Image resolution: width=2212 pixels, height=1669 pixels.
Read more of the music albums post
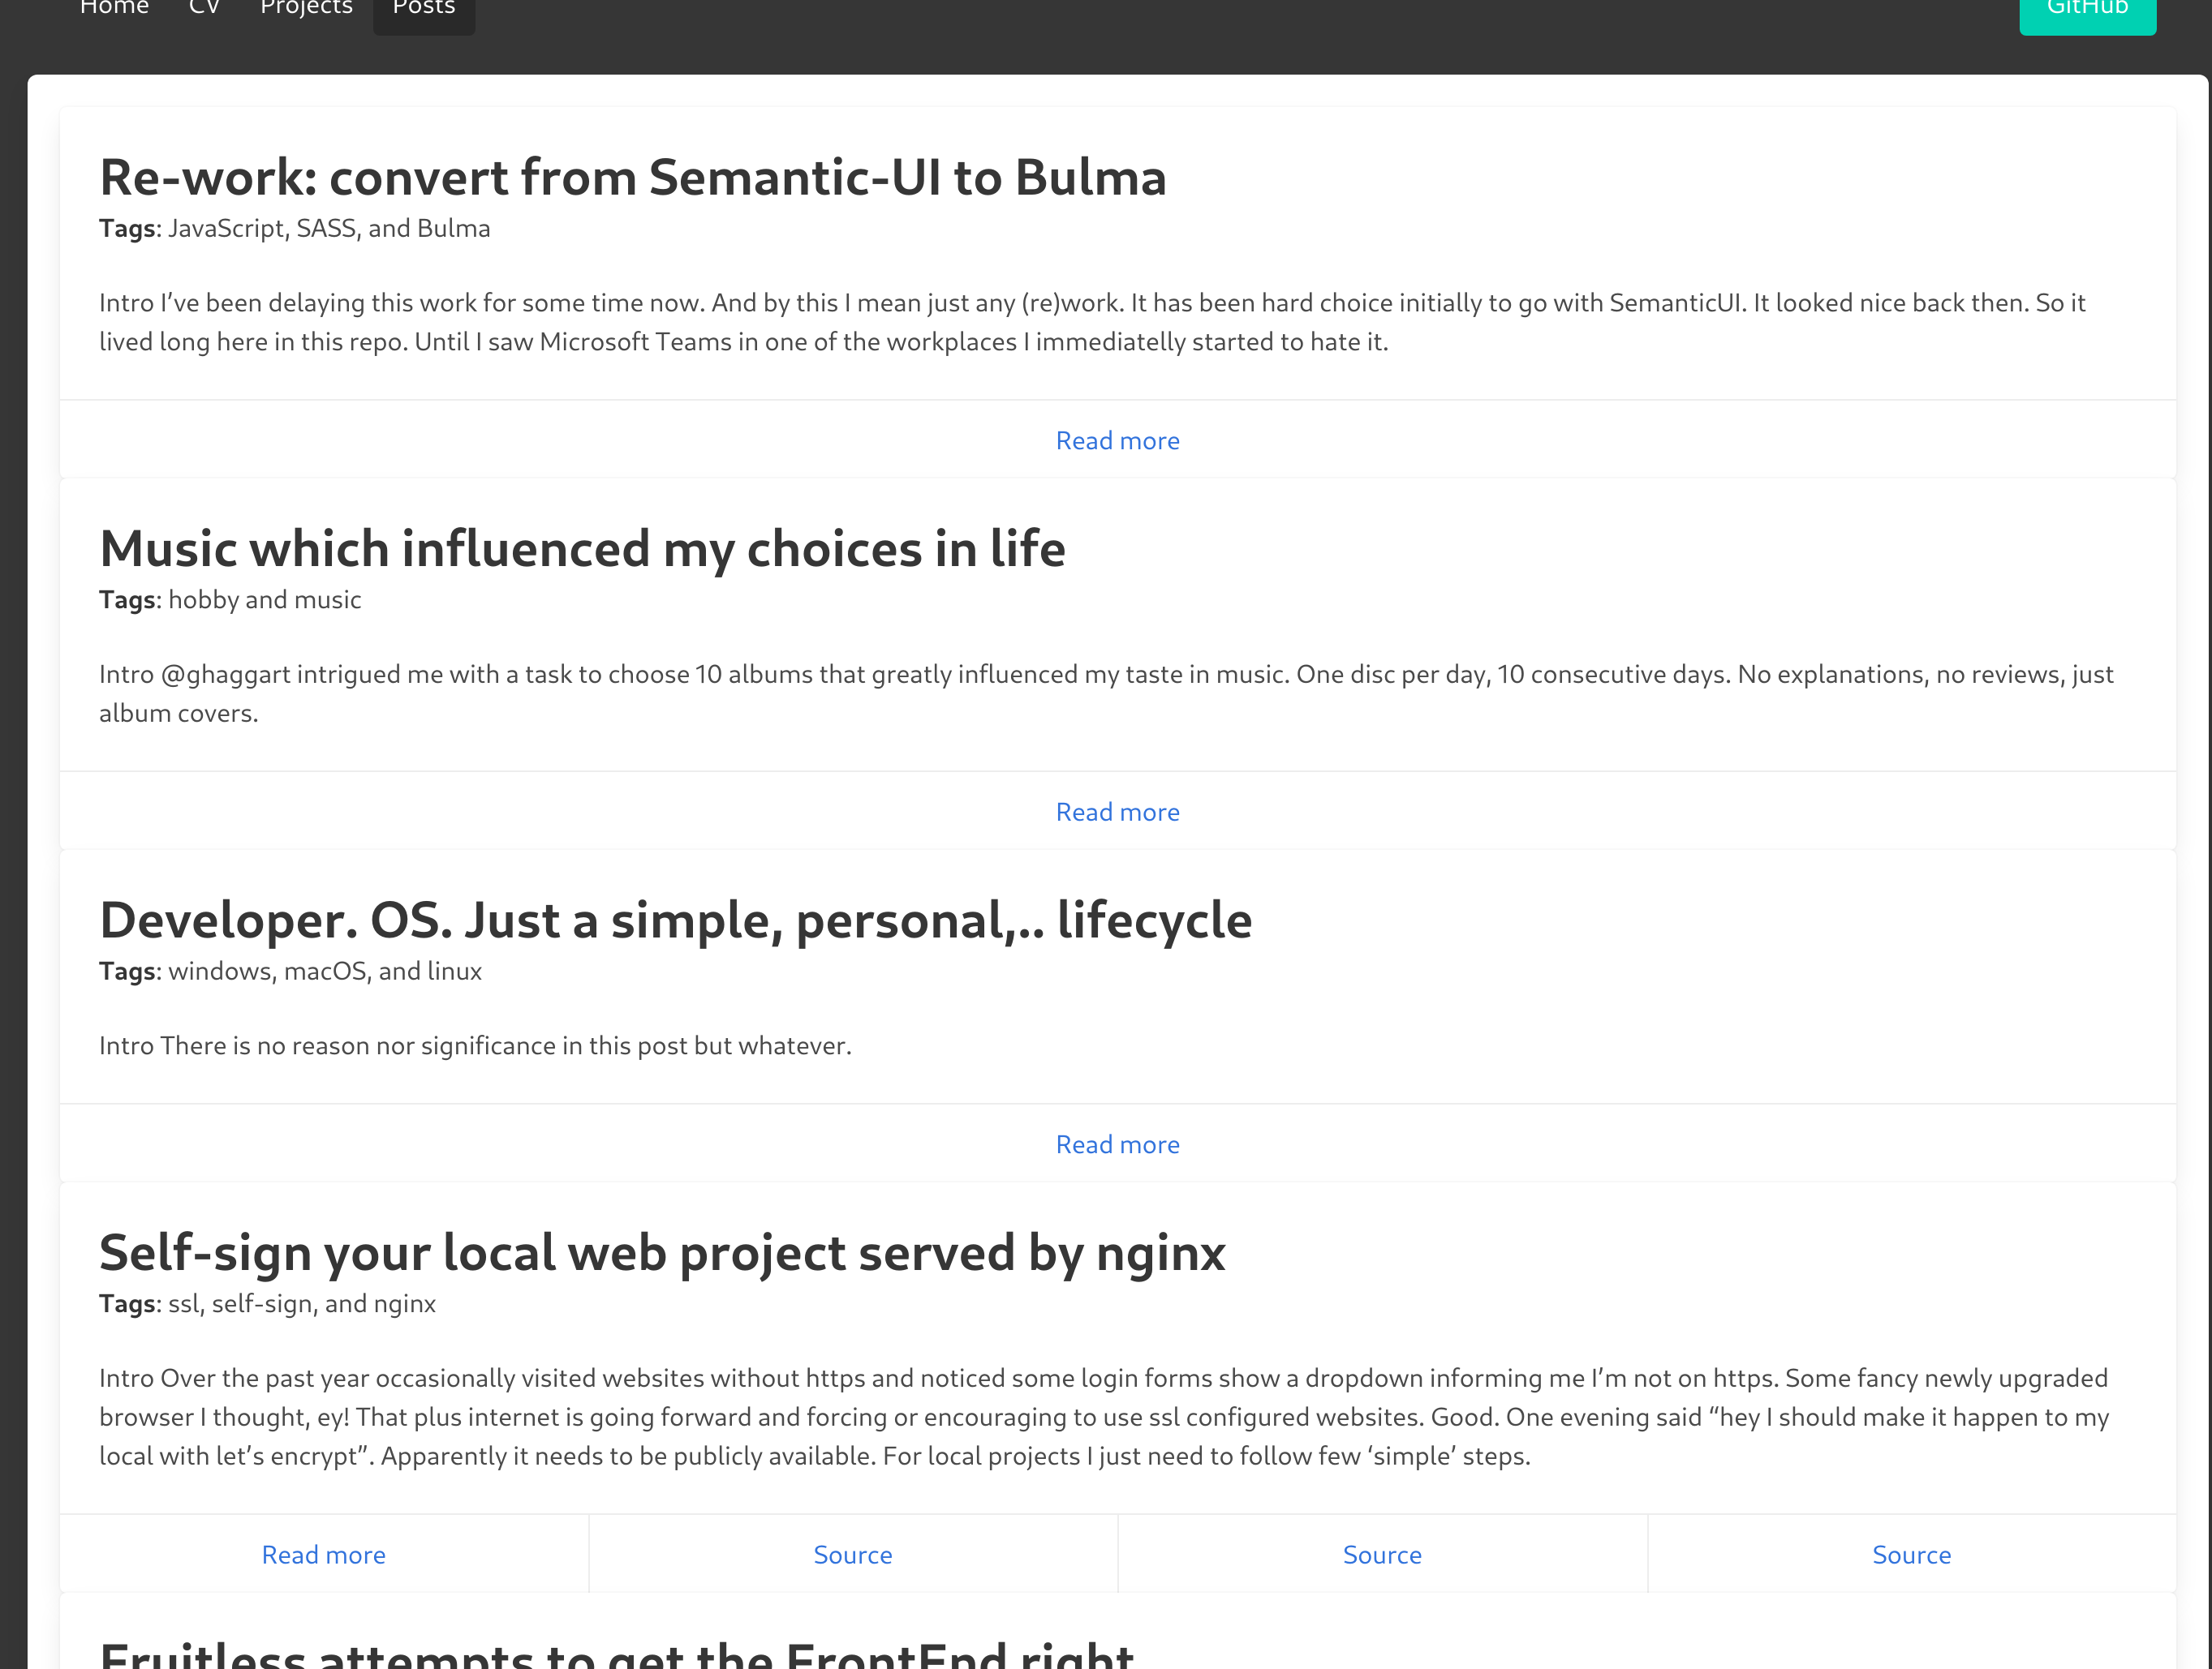tap(1117, 813)
